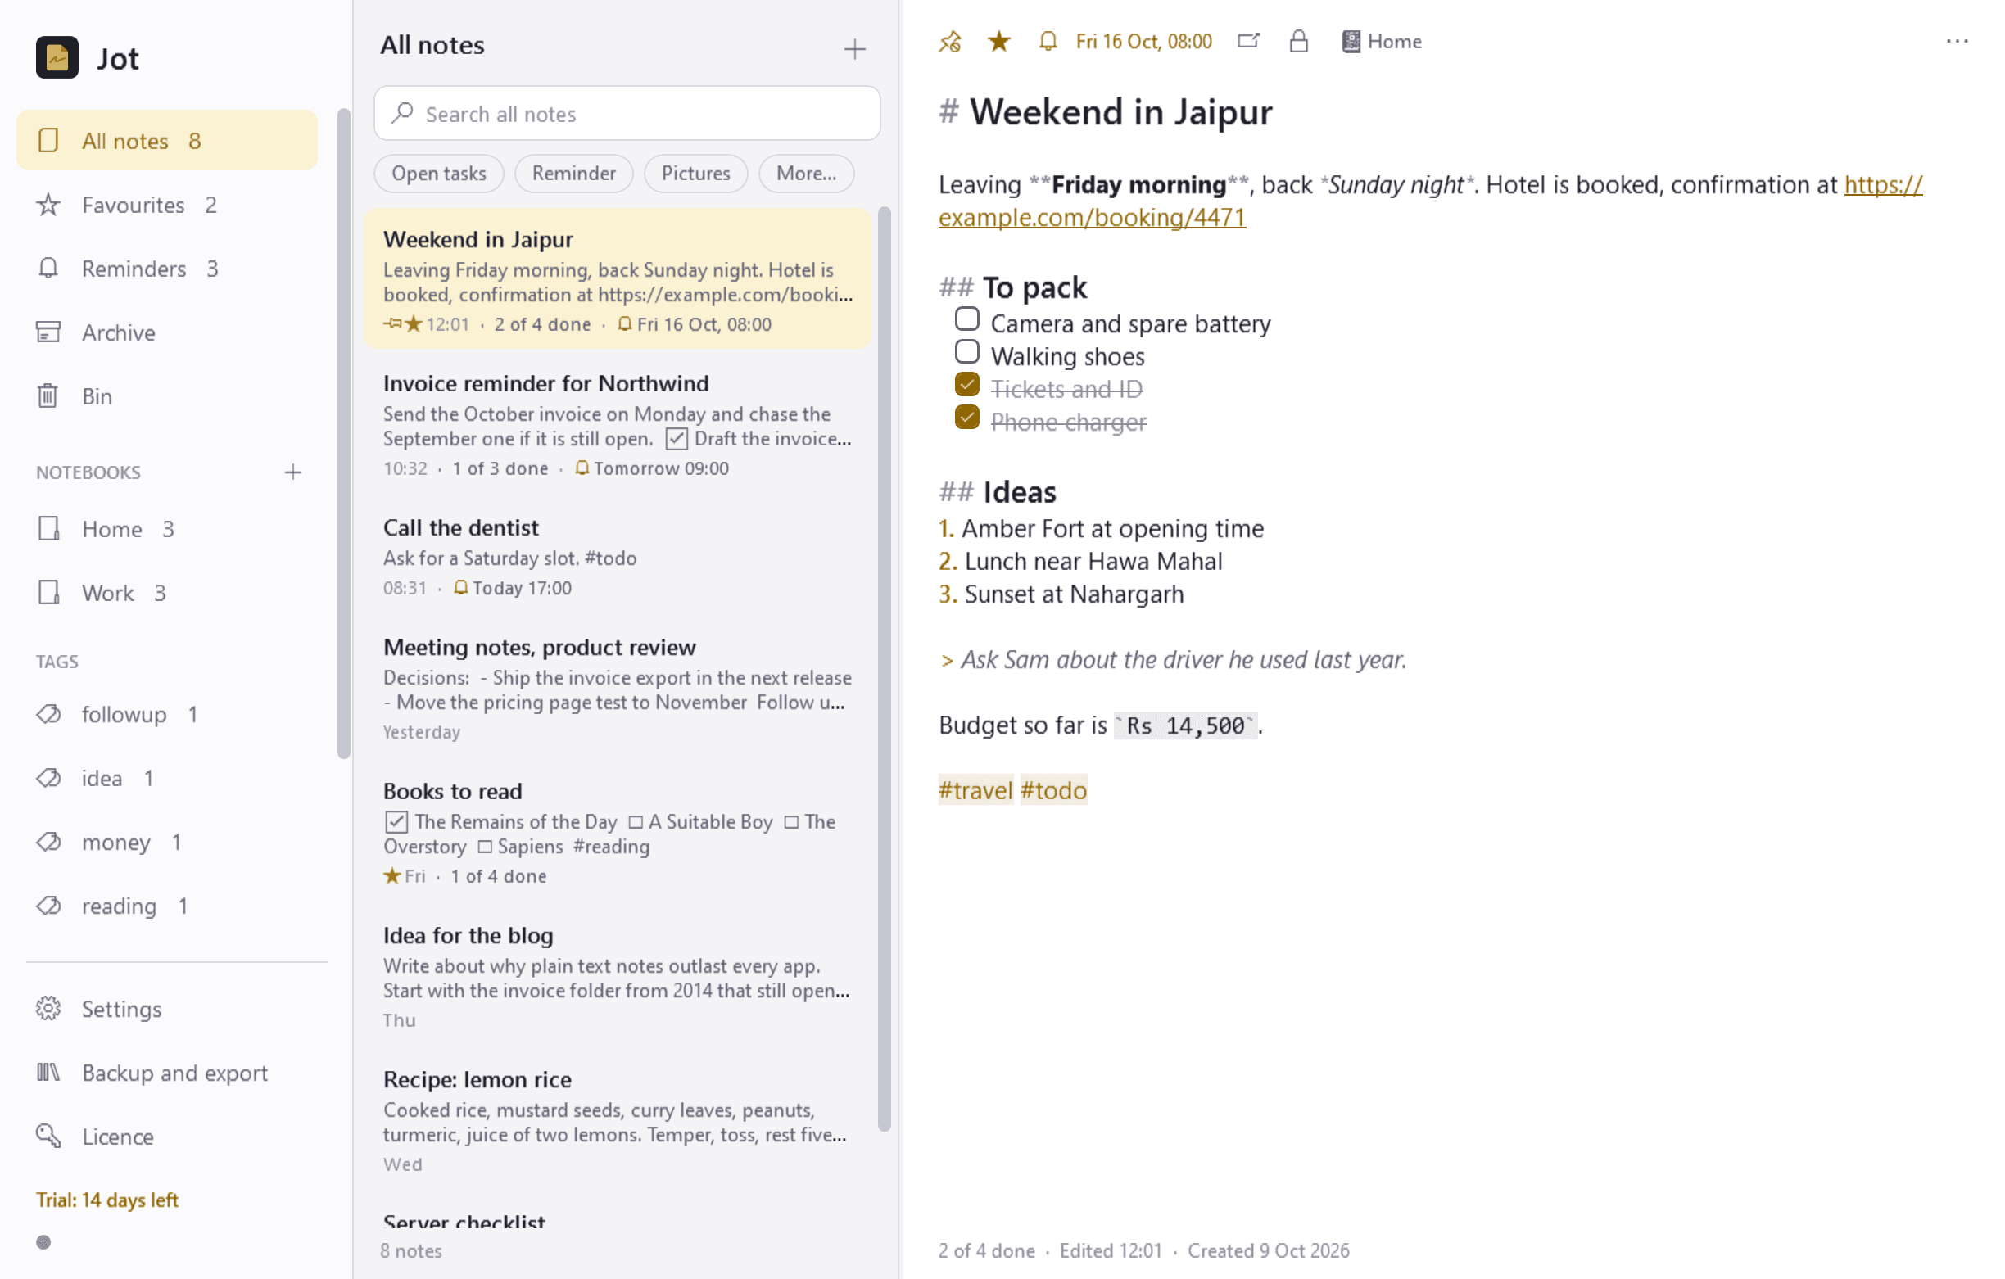
Task: Open the Home notebook dropdown in note toolbar
Action: [1381, 42]
